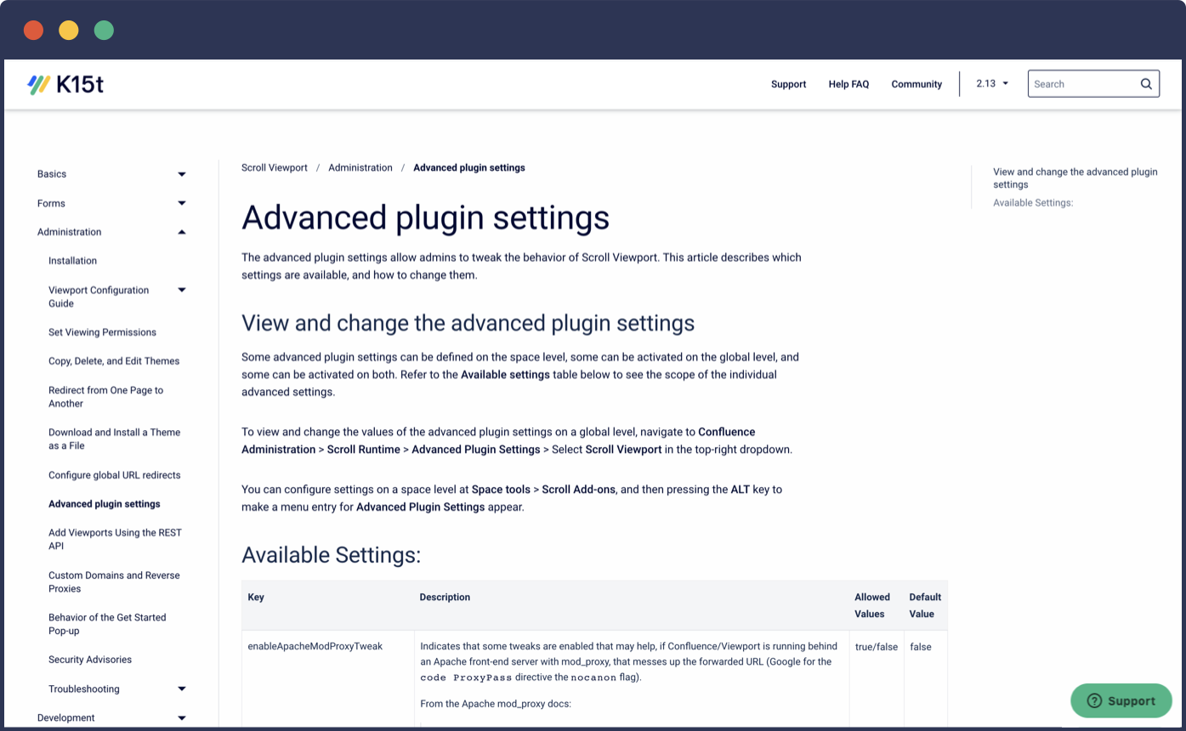Open Development sidebar item
The height and width of the screenshot is (731, 1186).
[x=66, y=718]
